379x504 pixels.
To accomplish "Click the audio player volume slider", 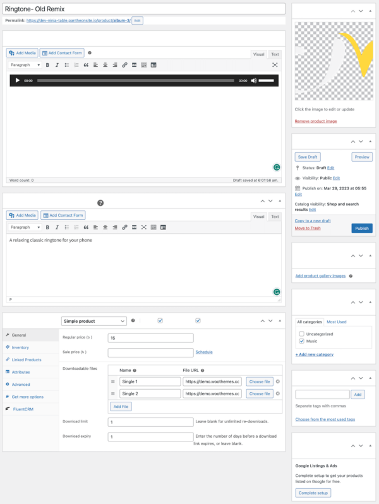I will tap(267, 81).
